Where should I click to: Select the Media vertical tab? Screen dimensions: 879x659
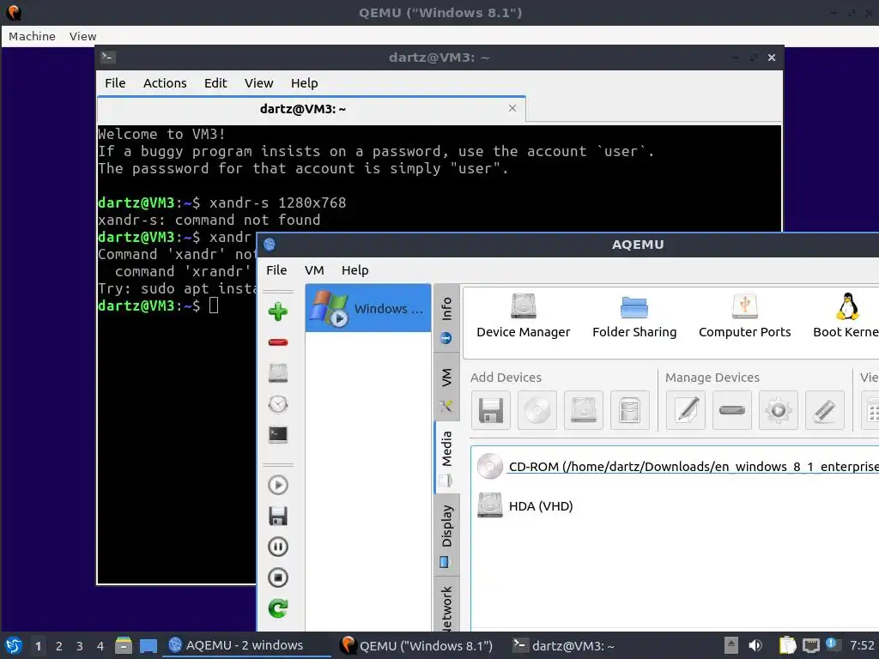pyautogui.click(x=446, y=457)
